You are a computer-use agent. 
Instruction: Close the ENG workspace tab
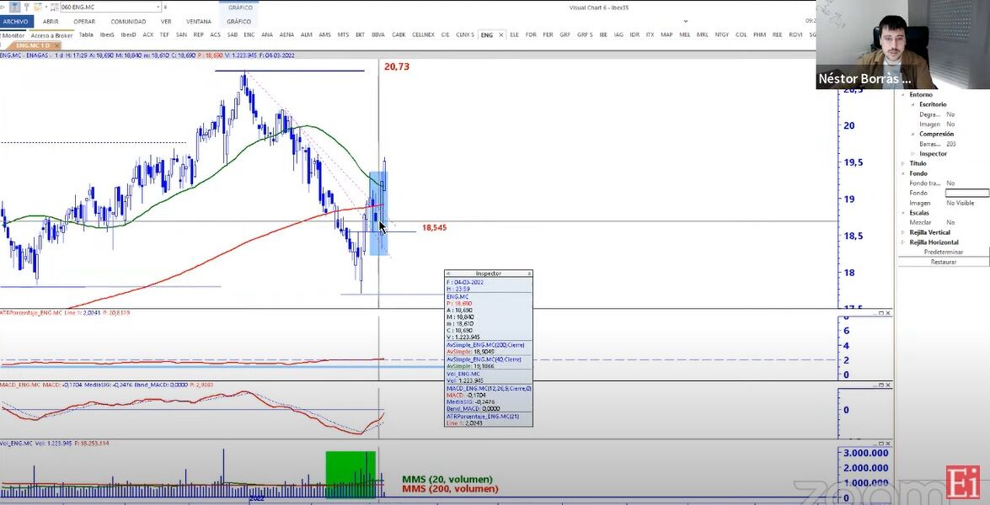click(501, 35)
